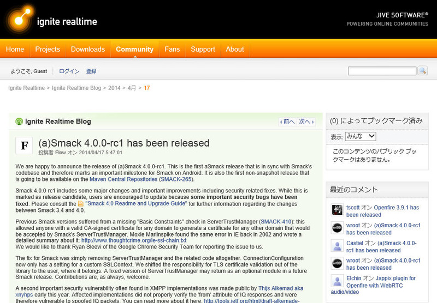Image resolution: width=437 pixels, height=303 pixels.
Task: Click Elchin's avatar in recent comments
Action: pos(337,281)
